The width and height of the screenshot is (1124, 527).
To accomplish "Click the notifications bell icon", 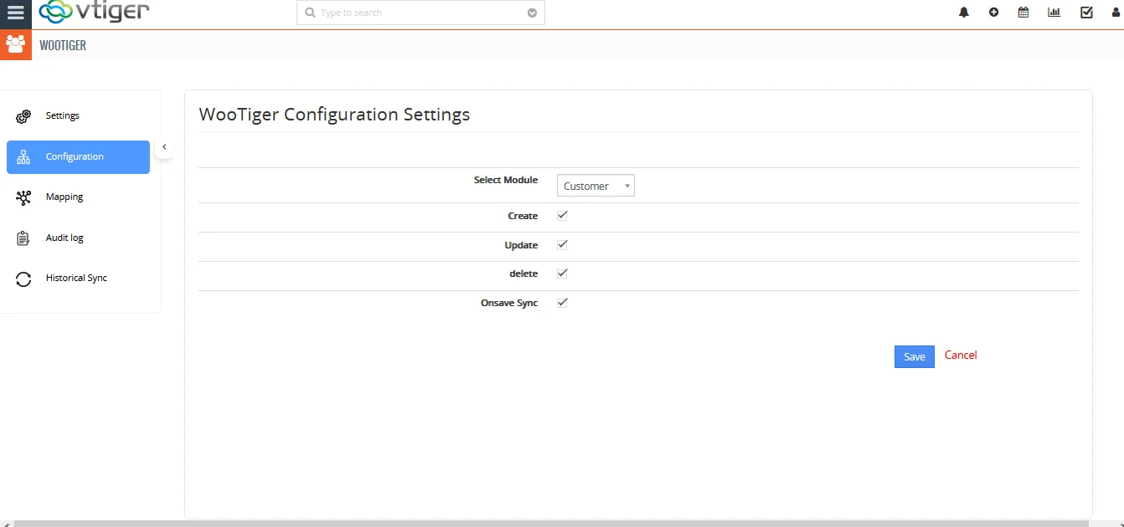I will [x=964, y=13].
